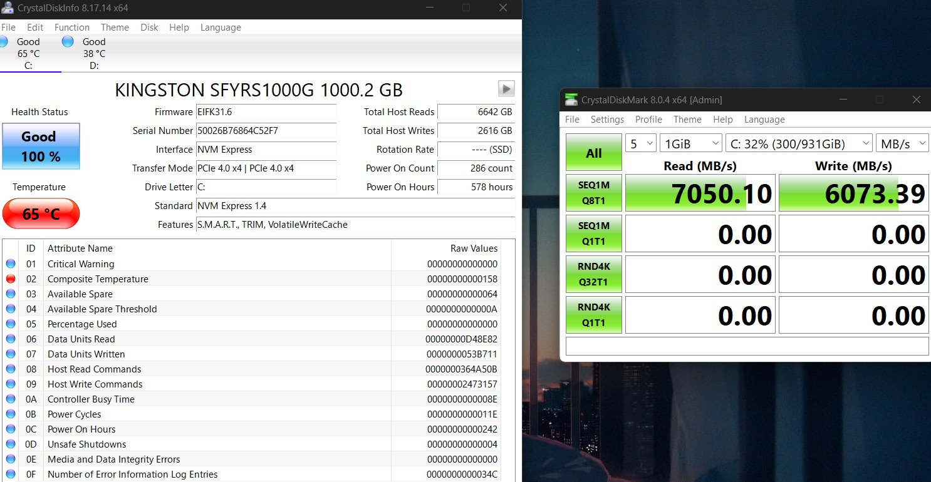
Task: Click the All benchmark button
Action: click(594, 153)
